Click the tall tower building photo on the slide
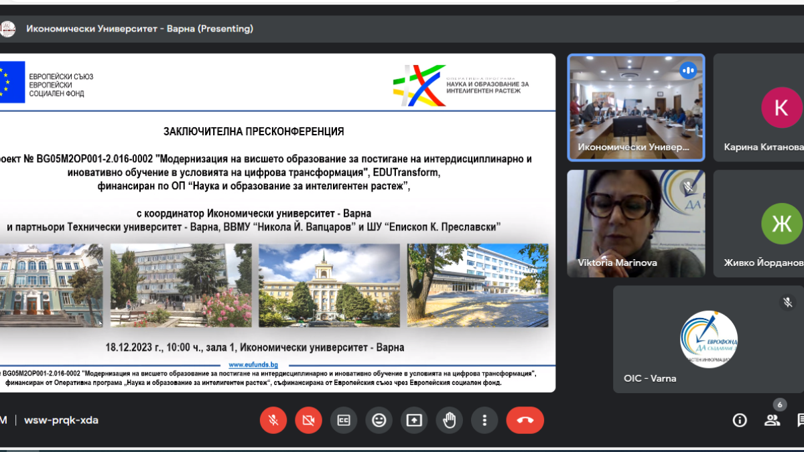Image resolution: width=804 pixels, height=452 pixels. [329, 285]
